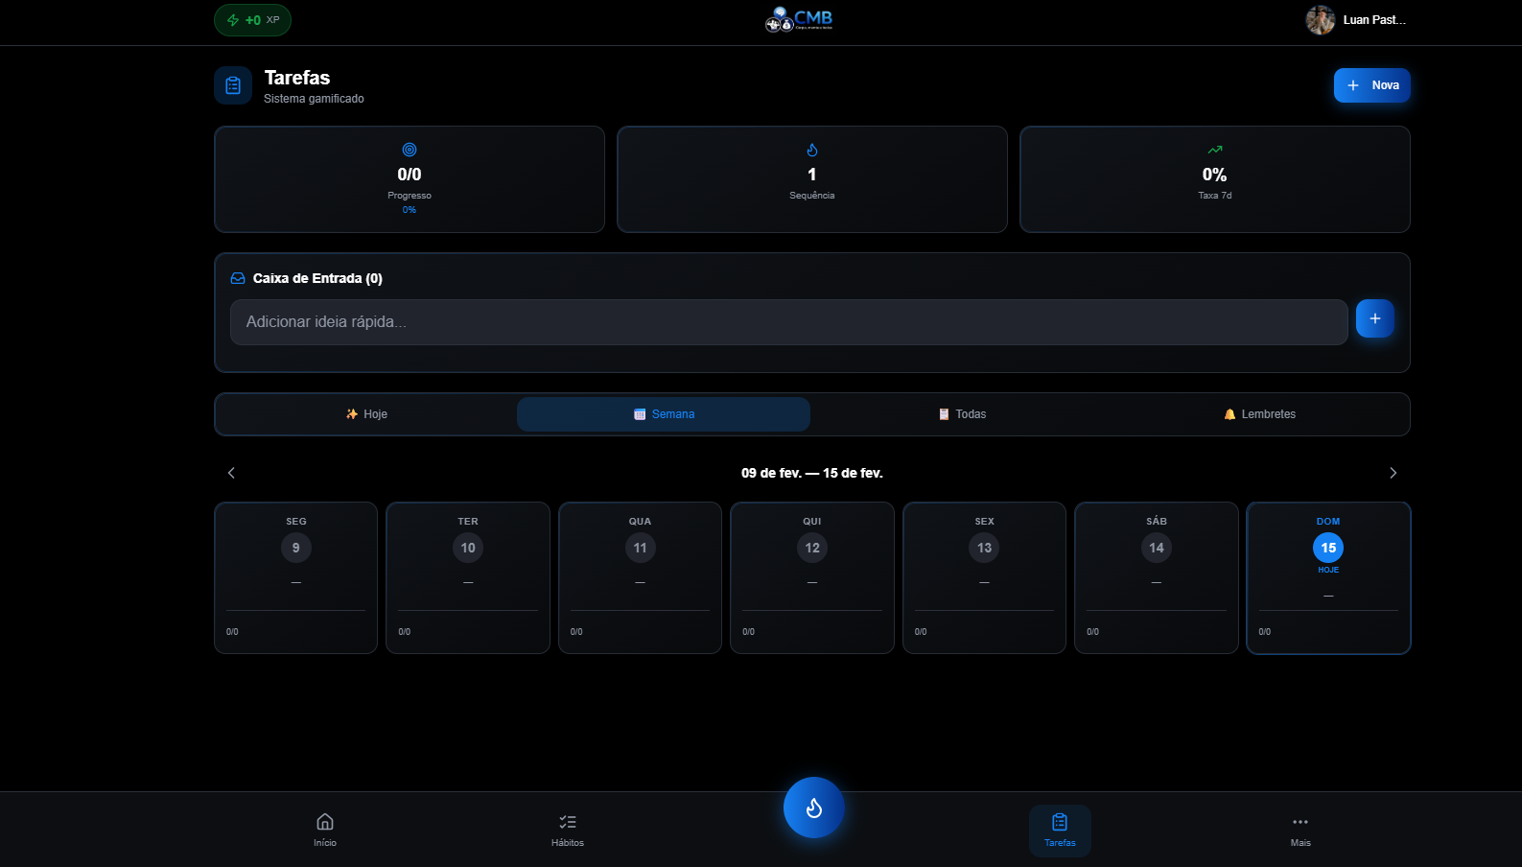Switch to the Hoje tab
Viewport: 1522px width, 867px height.
click(x=366, y=414)
